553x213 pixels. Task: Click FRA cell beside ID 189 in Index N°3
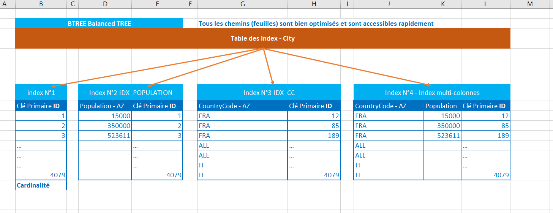click(x=242, y=136)
